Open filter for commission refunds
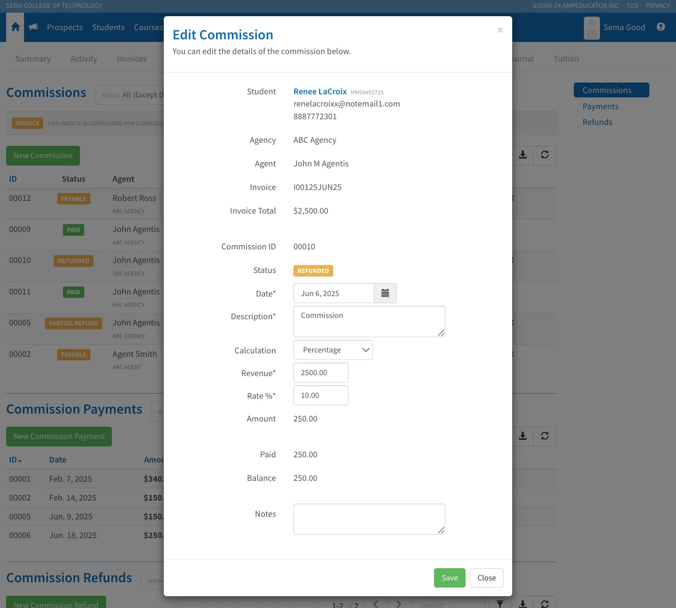676x608 pixels. click(x=500, y=603)
